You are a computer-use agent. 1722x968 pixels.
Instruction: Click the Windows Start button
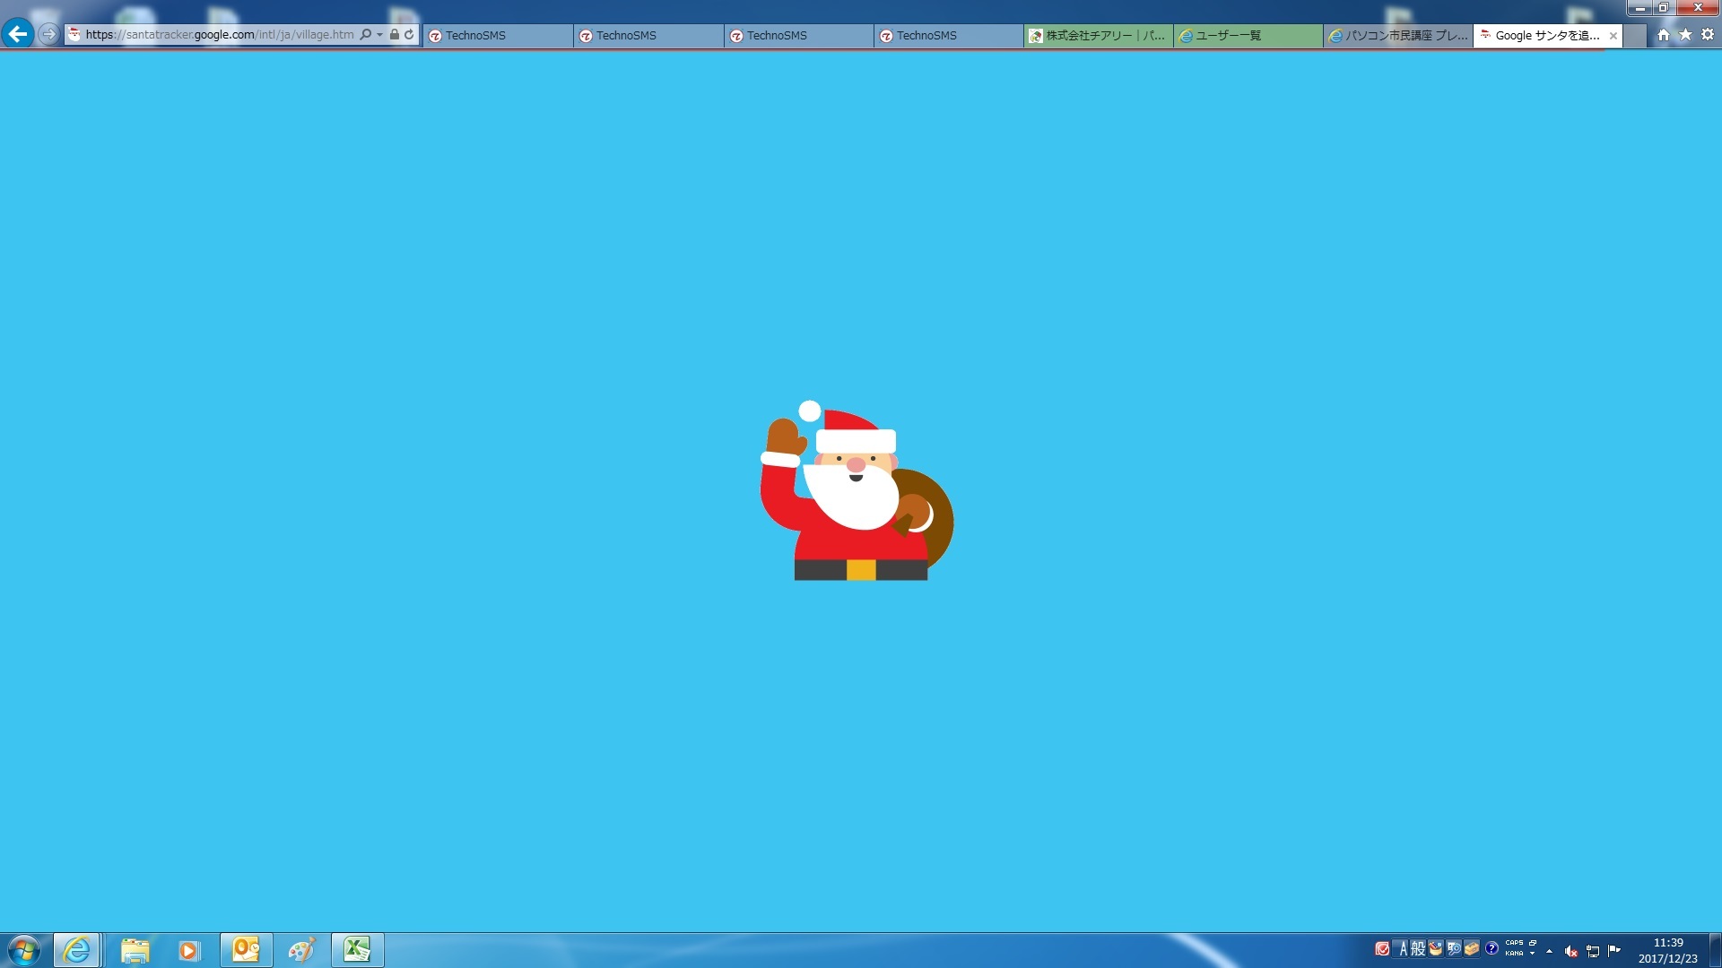[24, 949]
